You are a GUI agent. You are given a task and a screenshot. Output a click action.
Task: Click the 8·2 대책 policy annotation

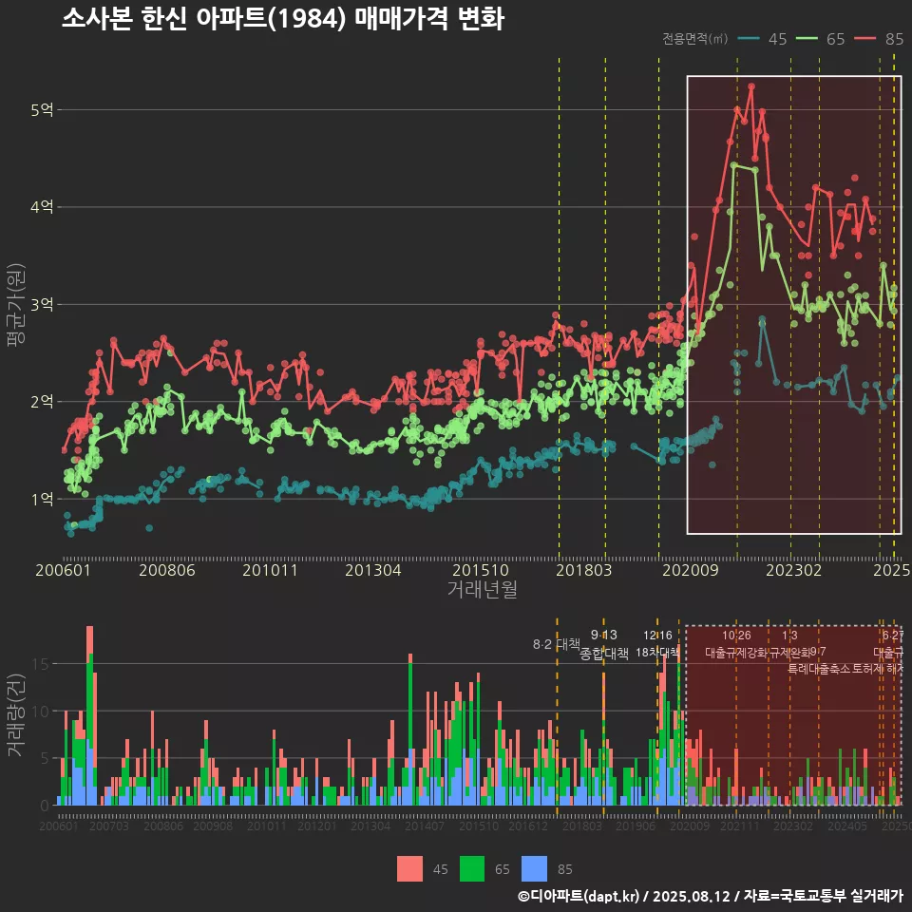click(x=557, y=644)
